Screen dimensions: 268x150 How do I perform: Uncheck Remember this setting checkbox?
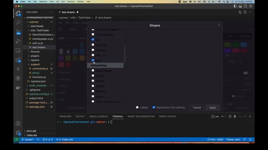pyautogui.click(x=154, y=107)
